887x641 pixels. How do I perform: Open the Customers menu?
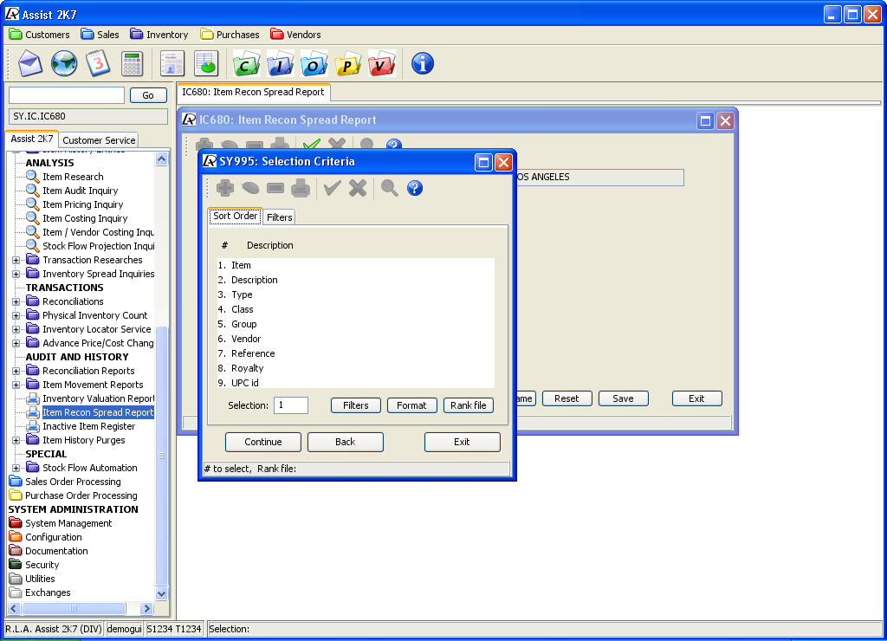click(40, 35)
